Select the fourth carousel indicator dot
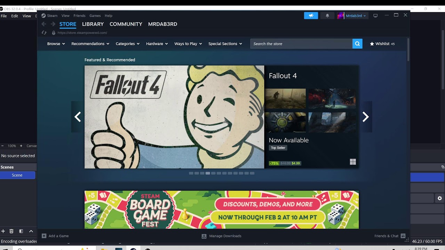The height and width of the screenshot is (250, 445). tap(208, 173)
